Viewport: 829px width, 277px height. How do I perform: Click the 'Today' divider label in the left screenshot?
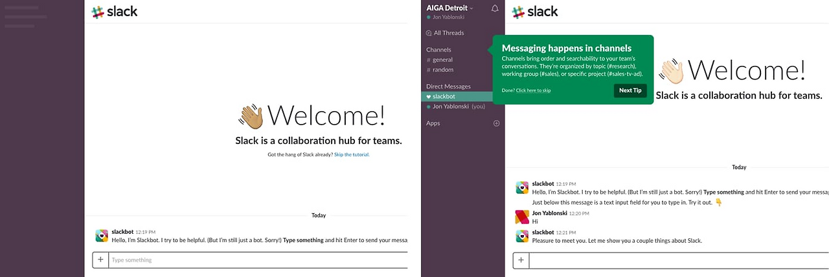coord(319,215)
